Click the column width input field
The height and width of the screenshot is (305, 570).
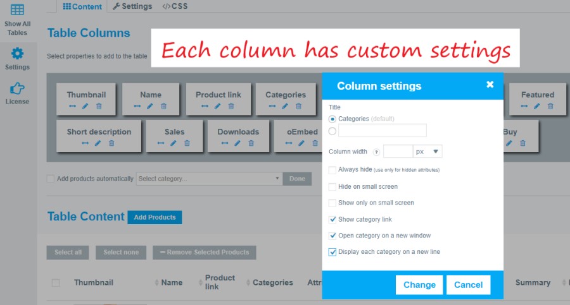tap(398, 152)
